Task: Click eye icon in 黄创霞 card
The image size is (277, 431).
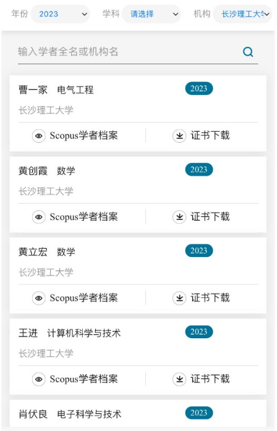Action: coord(39,217)
